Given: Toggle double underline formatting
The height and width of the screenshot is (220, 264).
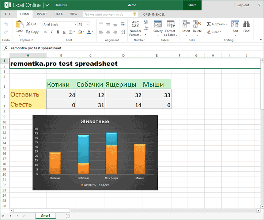Looking at the screenshot, I should [x=64, y=32].
